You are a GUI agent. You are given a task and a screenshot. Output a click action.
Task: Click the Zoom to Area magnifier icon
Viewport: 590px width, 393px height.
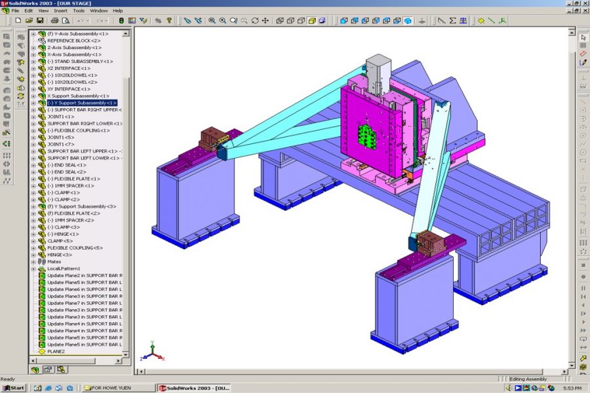pyautogui.click(x=222, y=20)
